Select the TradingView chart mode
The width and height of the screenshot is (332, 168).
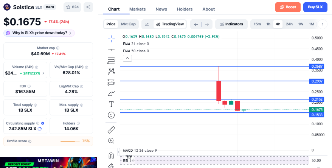coord(170,24)
